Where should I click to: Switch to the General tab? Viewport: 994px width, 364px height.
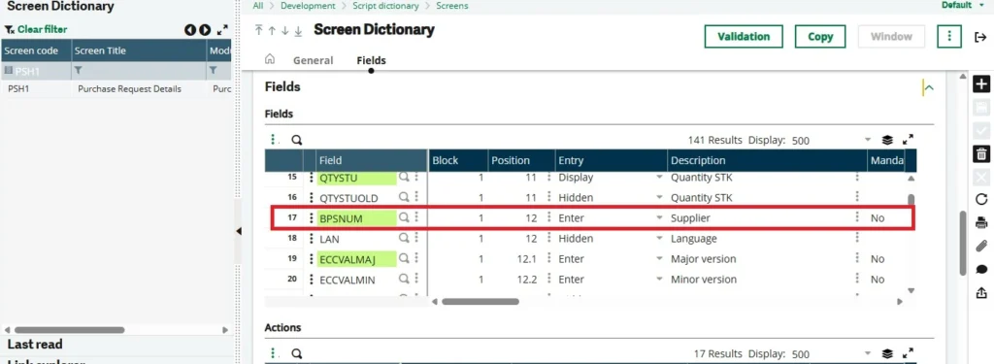coord(313,60)
